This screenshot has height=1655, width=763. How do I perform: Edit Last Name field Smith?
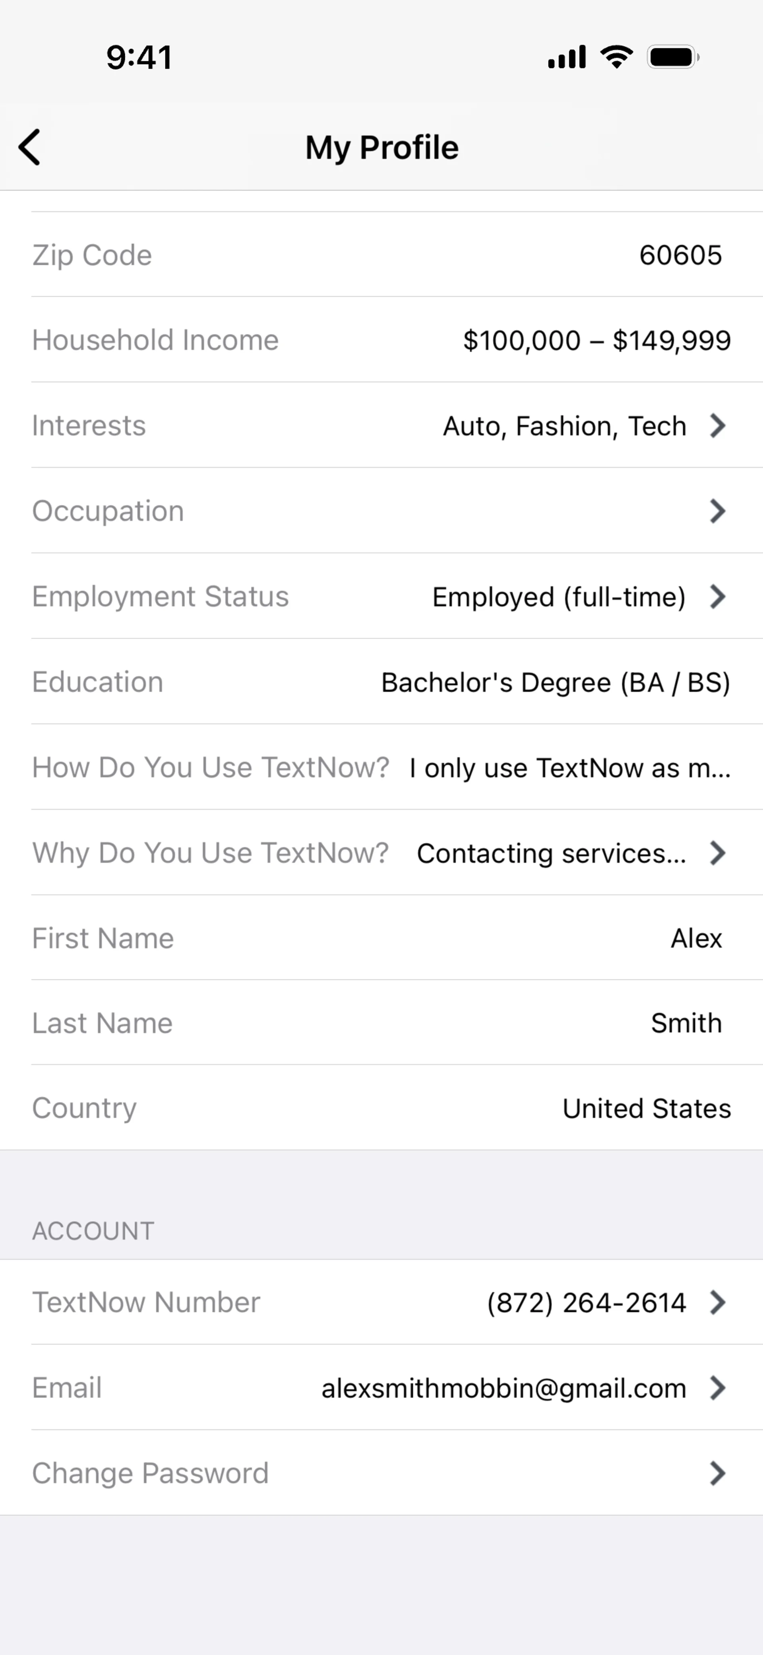[x=381, y=1023]
